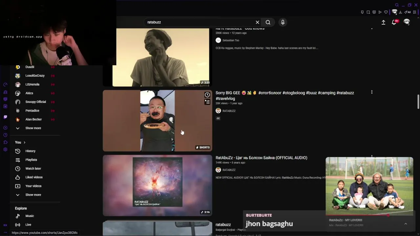Click the 'RatAbuZz - MY LOVER!!!' miniplayer title
This screenshot has width=420, height=236.
point(346,220)
